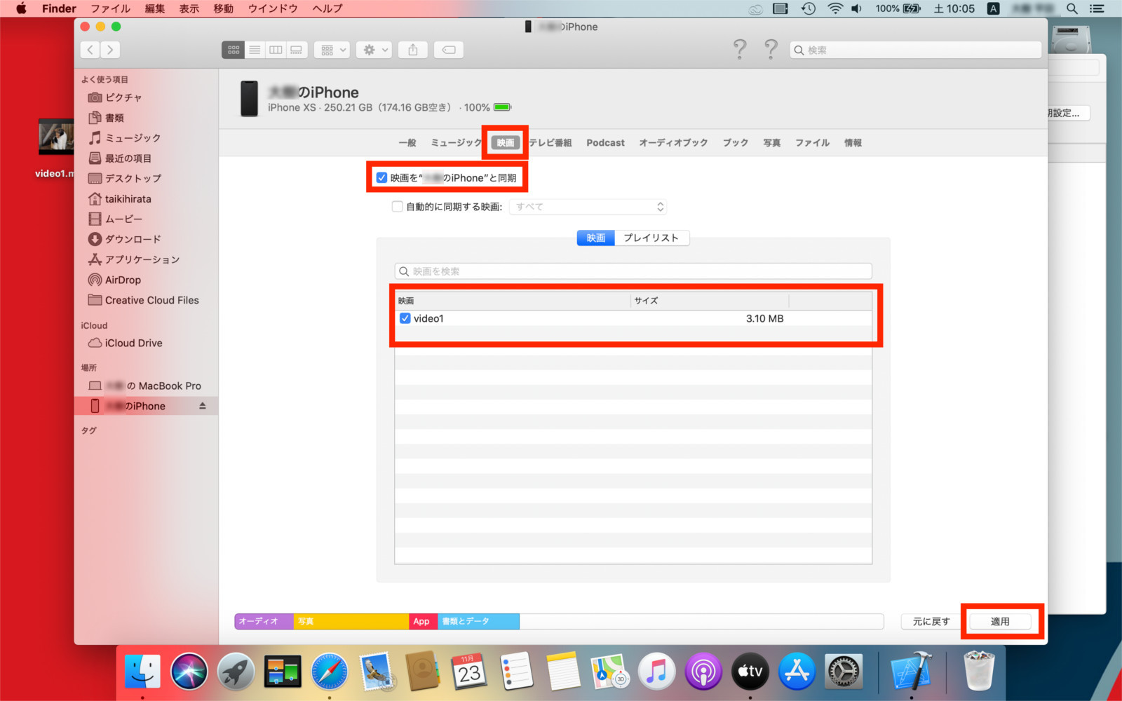The width and height of the screenshot is (1122, 701).
Task: Enable 自動的に同期する映画 checkbox
Action: coord(397,207)
